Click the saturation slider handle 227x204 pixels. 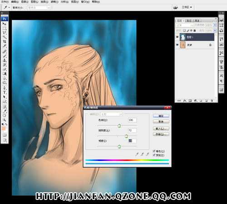coord(126,136)
